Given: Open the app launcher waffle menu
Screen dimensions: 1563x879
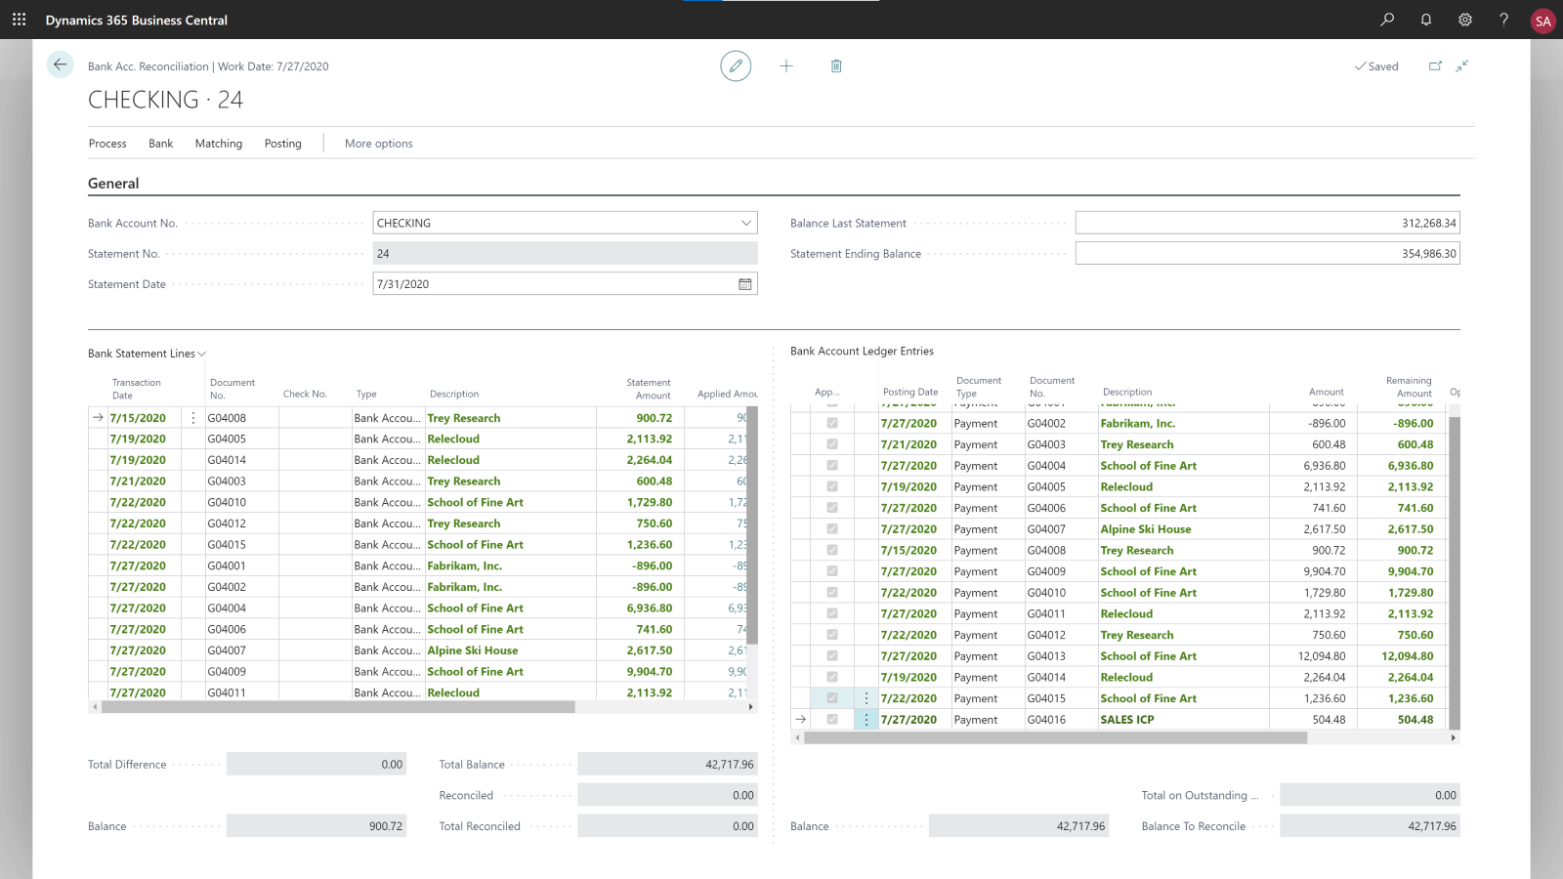Looking at the screenshot, I should click(19, 20).
